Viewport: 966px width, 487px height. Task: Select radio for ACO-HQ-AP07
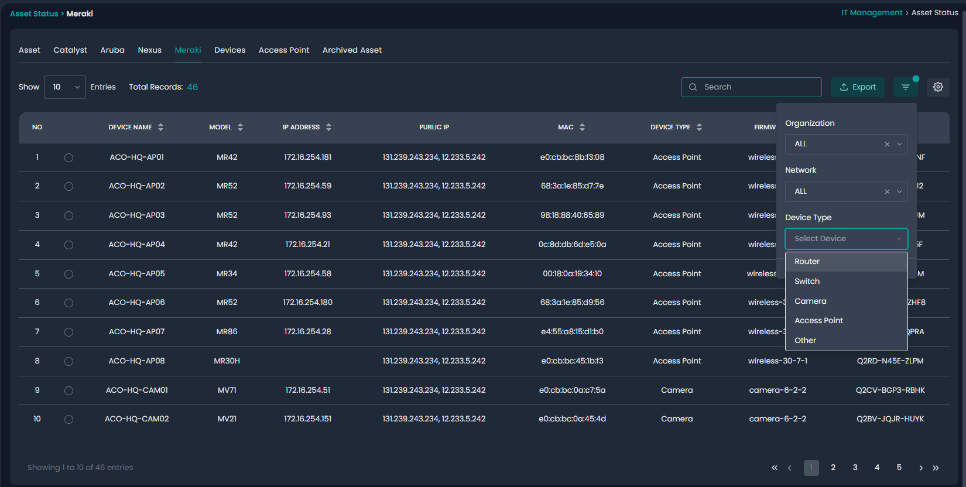pos(68,332)
